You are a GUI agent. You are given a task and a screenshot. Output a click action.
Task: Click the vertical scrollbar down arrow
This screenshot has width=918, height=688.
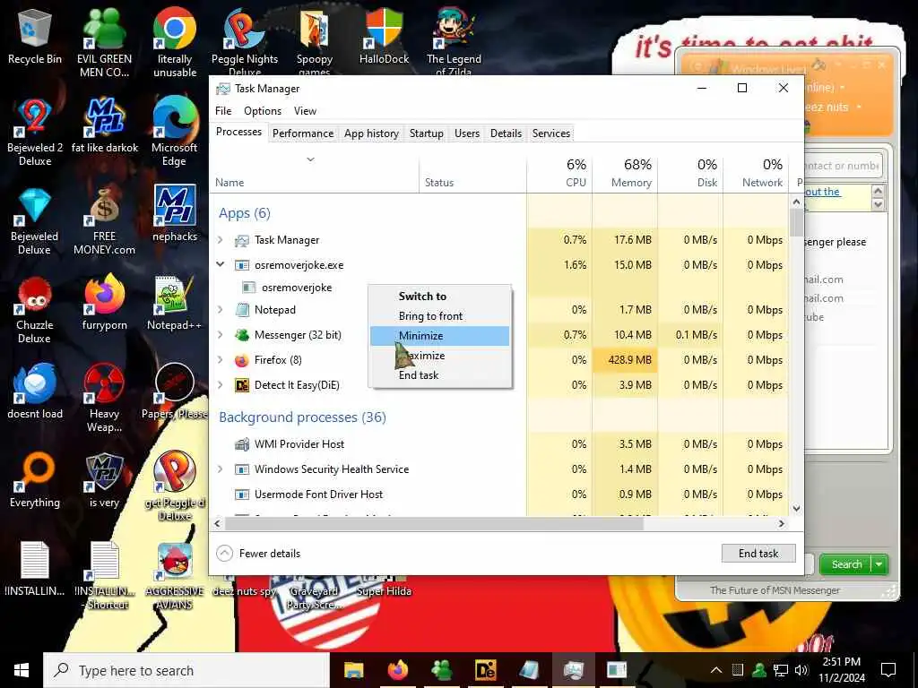[x=796, y=509]
